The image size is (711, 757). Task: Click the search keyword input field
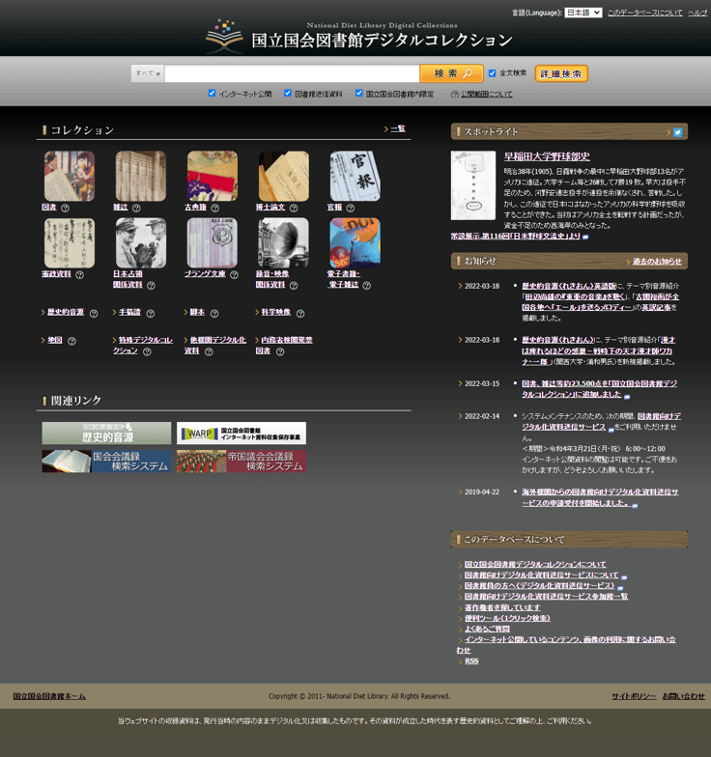point(292,73)
